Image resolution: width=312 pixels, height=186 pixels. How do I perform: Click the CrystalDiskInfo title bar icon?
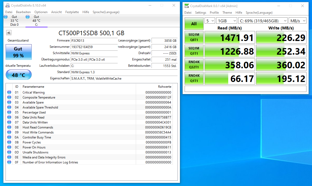[x=7, y=5]
